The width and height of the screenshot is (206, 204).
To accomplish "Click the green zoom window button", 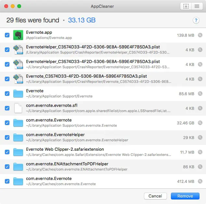I will pyautogui.click(x=19, y=6).
